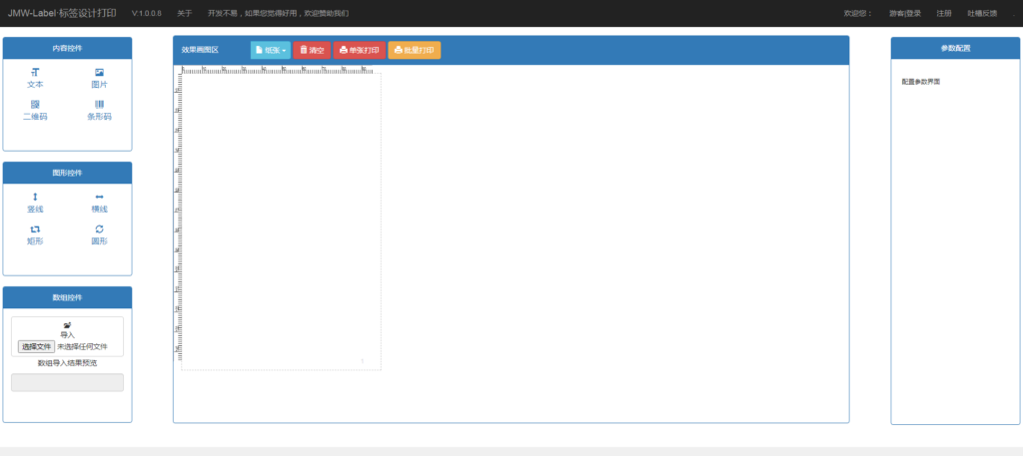Click 选择文件 to choose a file
1023x456 pixels.
click(37, 346)
